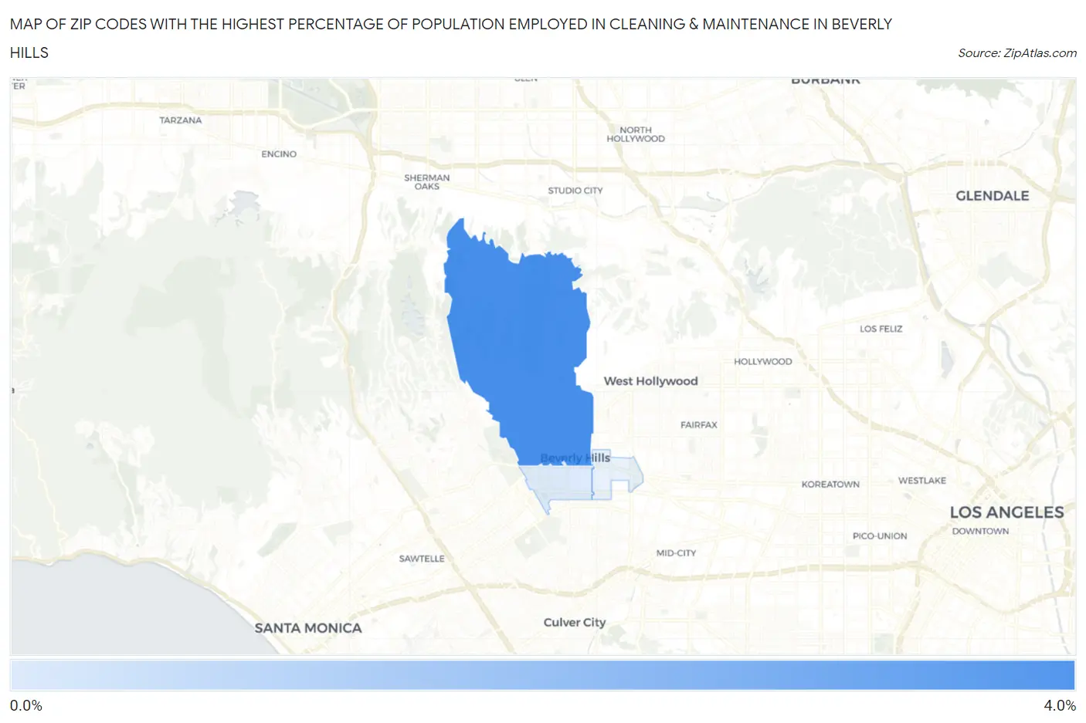The width and height of the screenshot is (1086, 723).
Task: Click the map title heading text
Action: coord(451,38)
